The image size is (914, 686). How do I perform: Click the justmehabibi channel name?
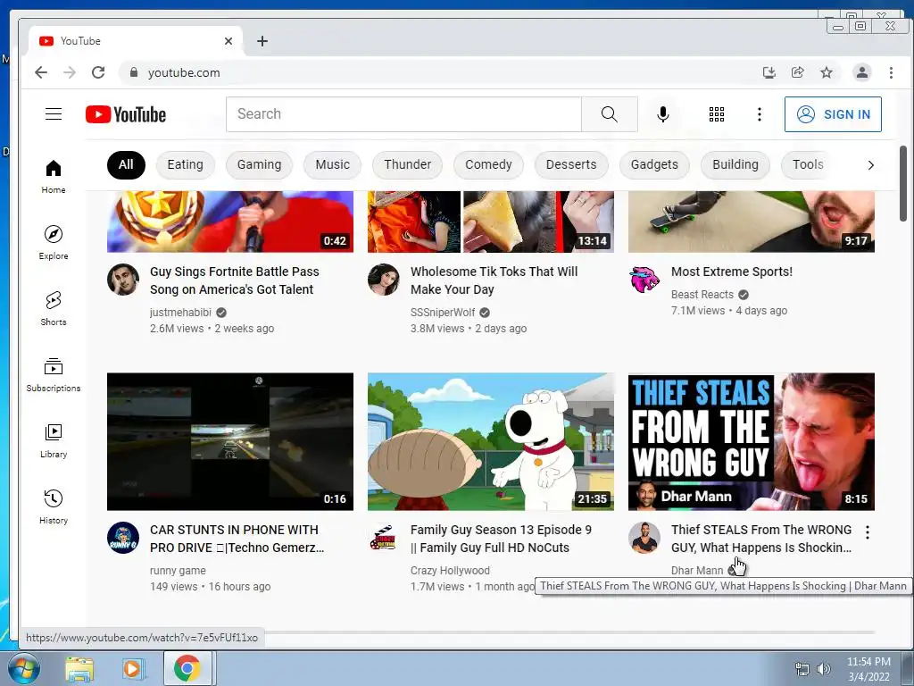[180, 313]
